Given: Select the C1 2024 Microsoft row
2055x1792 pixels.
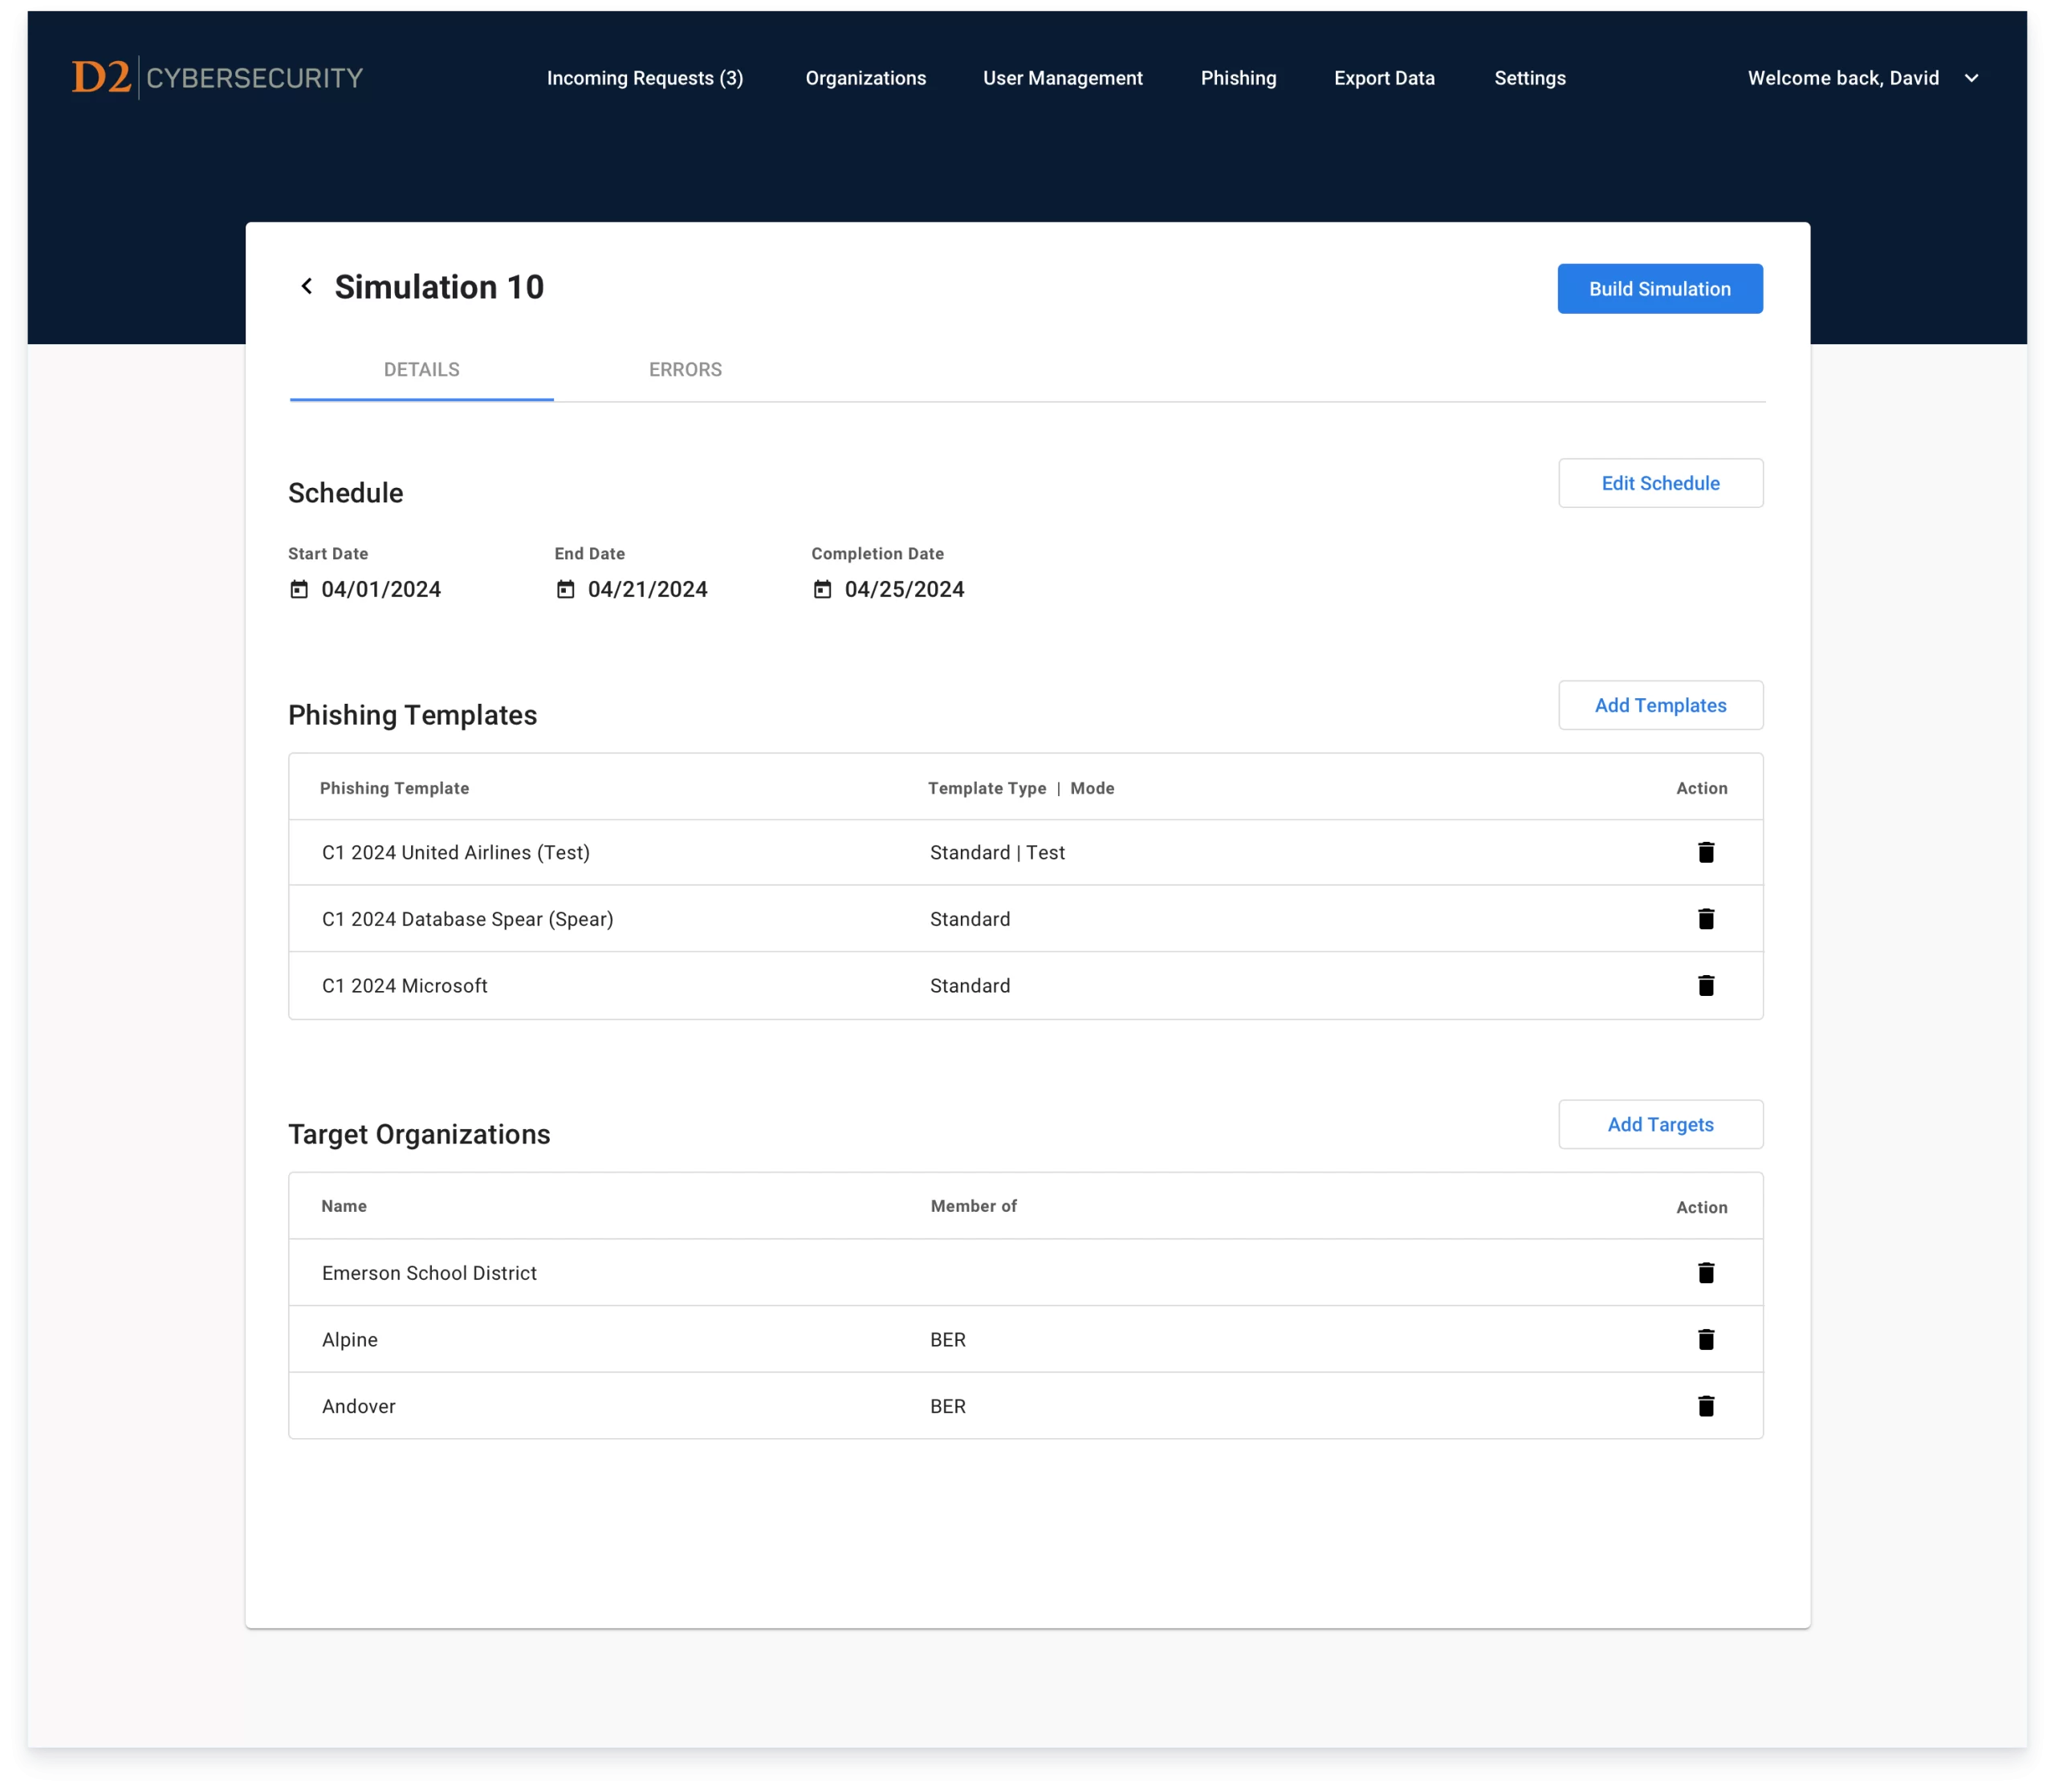Looking at the screenshot, I should [1026, 986].
